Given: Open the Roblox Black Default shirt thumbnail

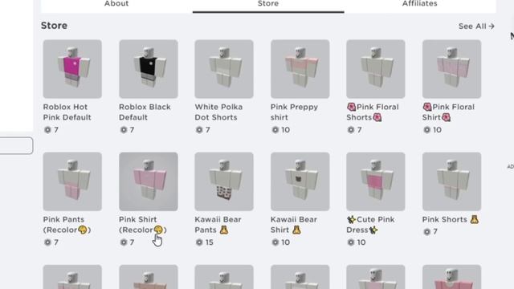Looking at the screenshot, I should pos(149,69).
